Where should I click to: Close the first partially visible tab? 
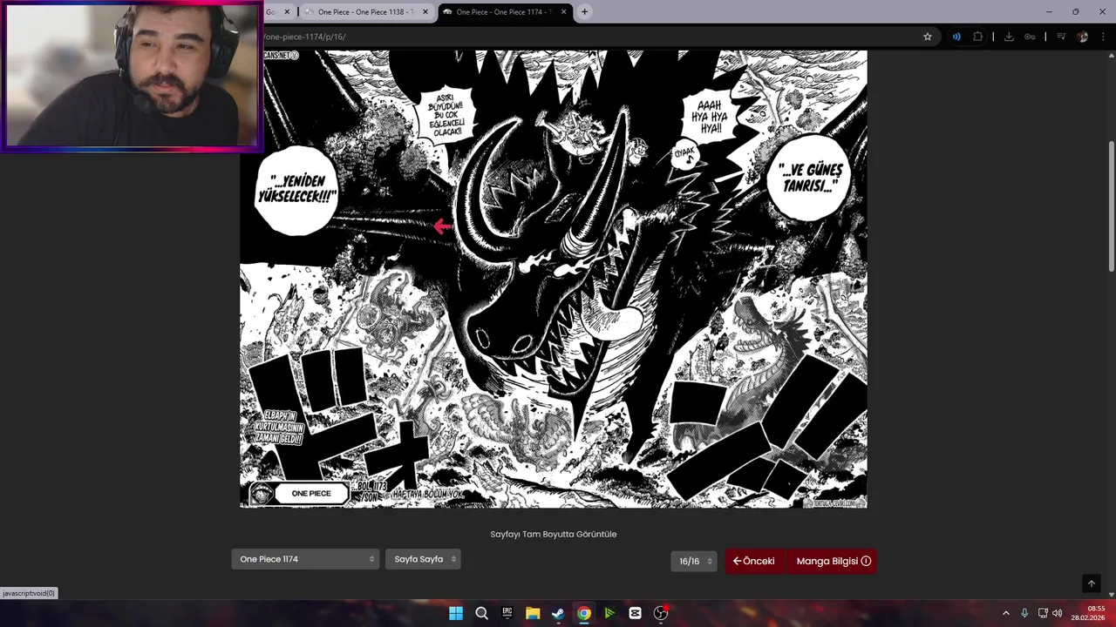287,12
